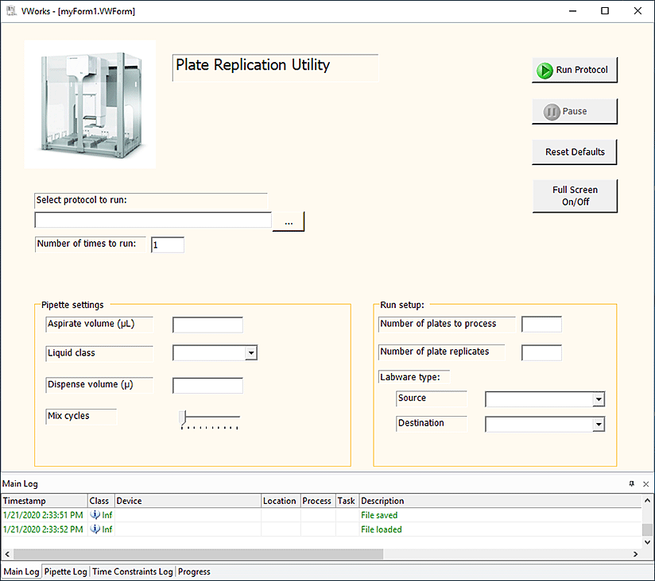
Task: Click the Aspirate volume input box
Action: pyautogui.click(x=207, y=325)
